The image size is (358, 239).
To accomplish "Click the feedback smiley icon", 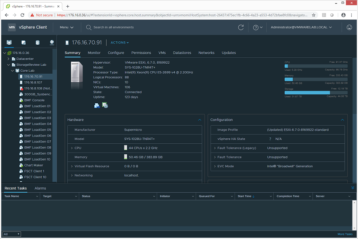I will pyautogui.click(x=349, y=27).
